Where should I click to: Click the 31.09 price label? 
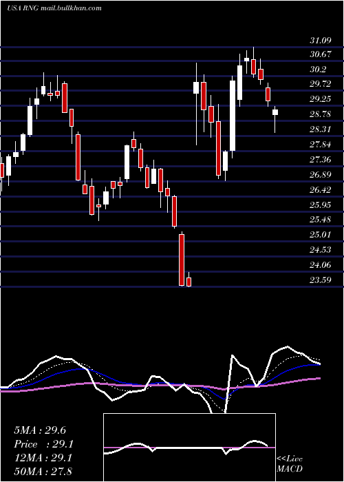pos(321,40)
